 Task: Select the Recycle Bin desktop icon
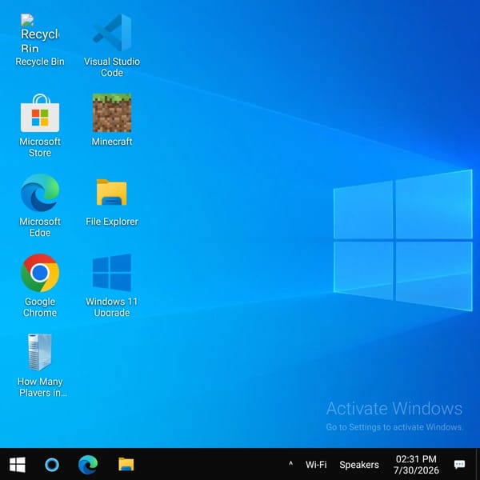click(40, 40)
